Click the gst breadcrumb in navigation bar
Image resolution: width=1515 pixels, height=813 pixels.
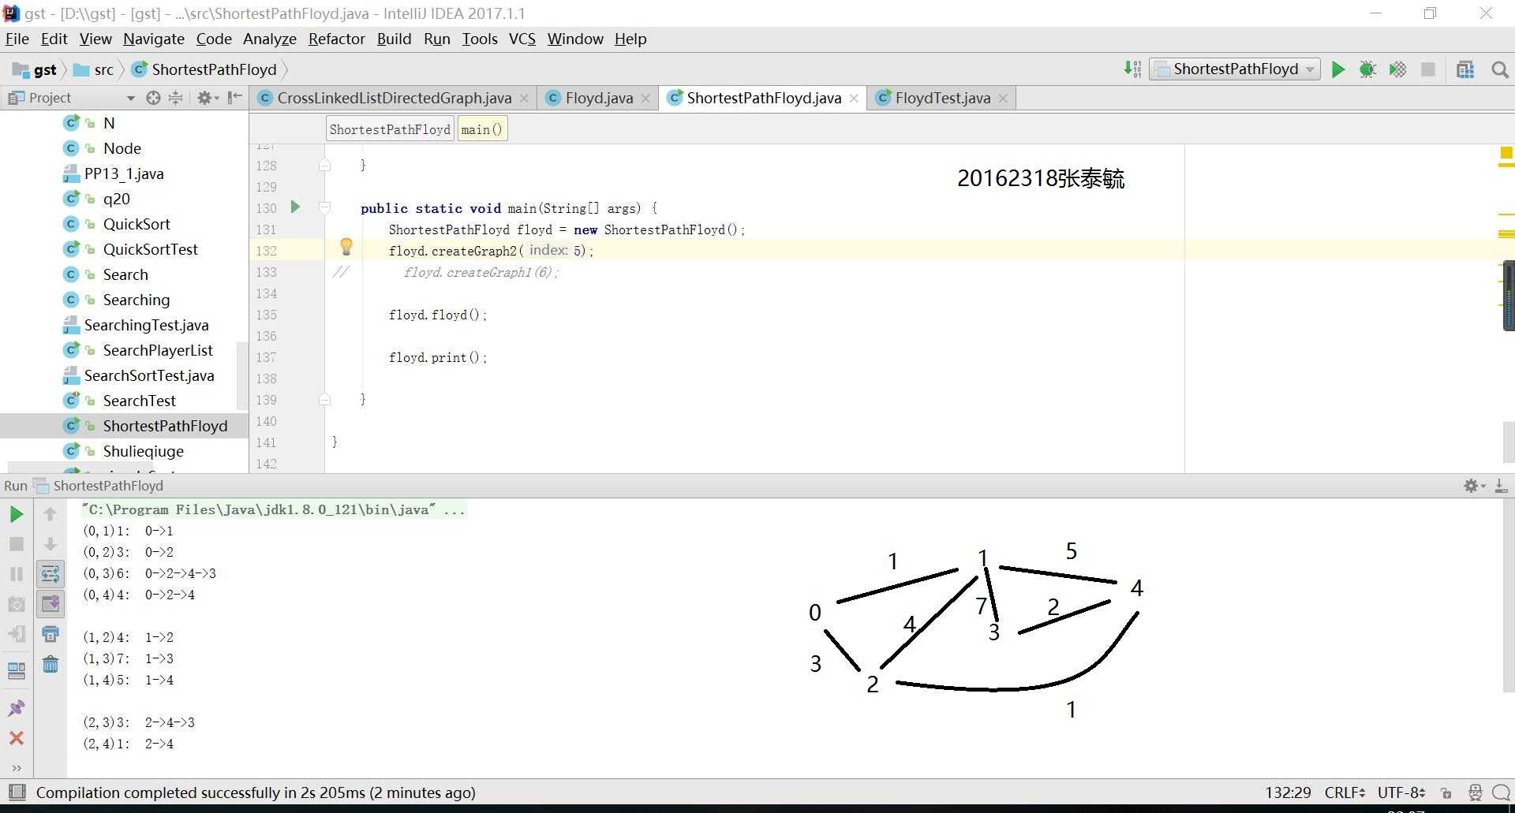coord(36,69)
